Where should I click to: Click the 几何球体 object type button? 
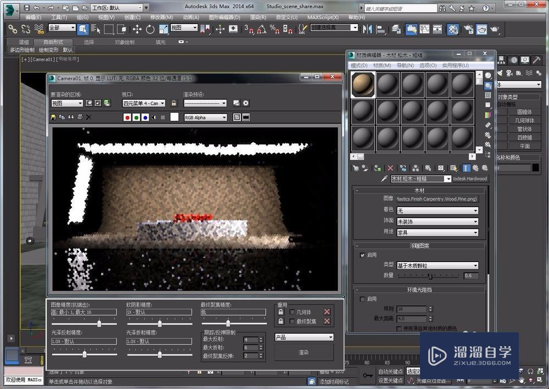click(524, 120)
